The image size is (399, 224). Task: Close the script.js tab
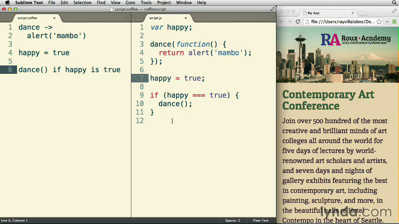coord(186,18)
